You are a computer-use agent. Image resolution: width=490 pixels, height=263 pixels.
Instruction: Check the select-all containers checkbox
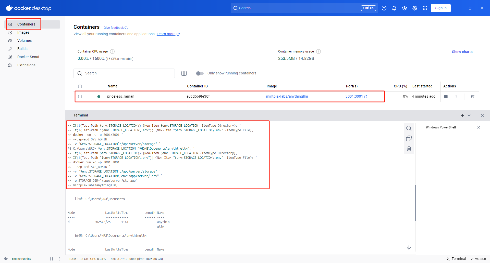[x=80, y=86]
